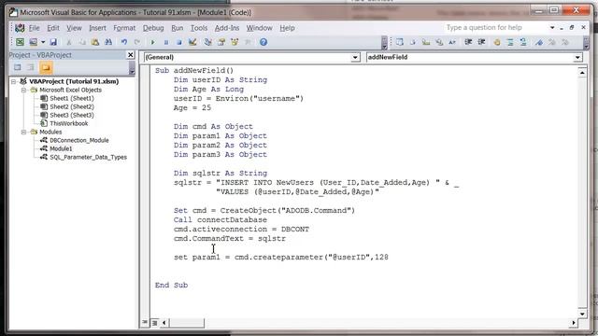This screenshot has height=336, width=598.
Task: Toggle Breakpoint with the hand icon
Action: 497,42
